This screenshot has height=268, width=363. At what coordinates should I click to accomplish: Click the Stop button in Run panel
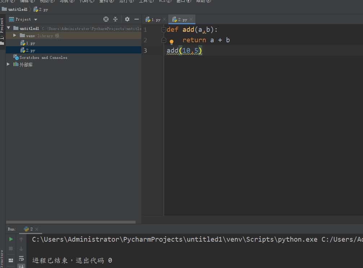(11, 248)
